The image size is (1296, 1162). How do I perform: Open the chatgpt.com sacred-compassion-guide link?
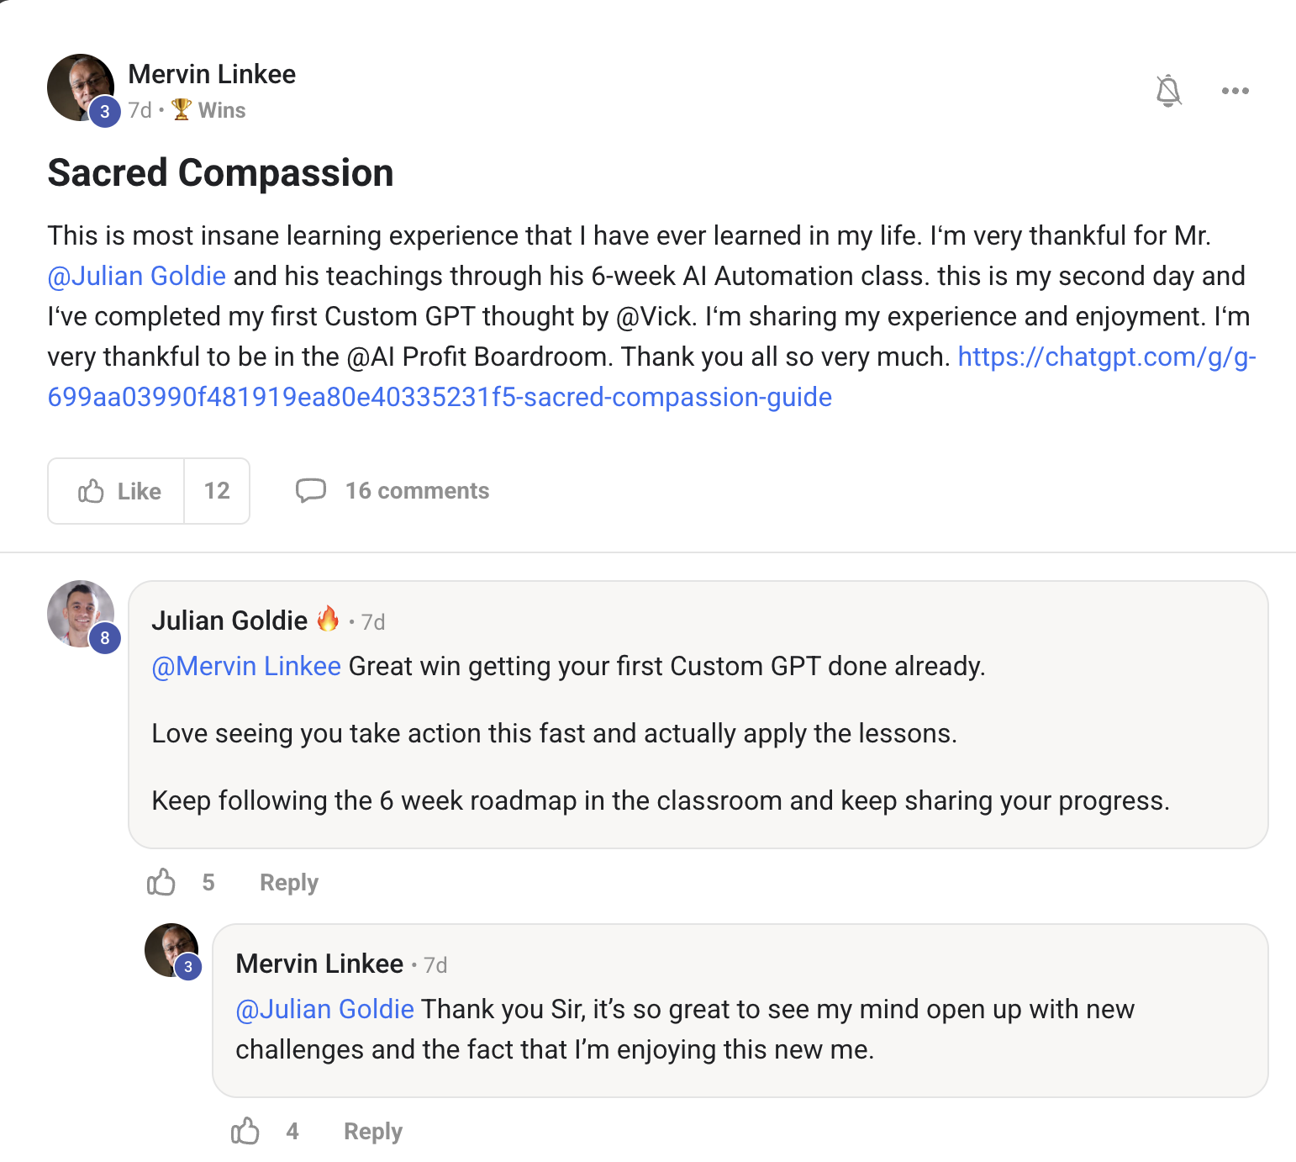click(651, 377)
